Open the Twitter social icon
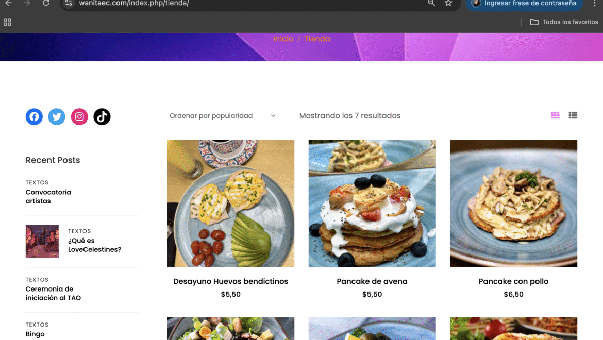Screen dimensions: 603x340 tap(57, 116)
